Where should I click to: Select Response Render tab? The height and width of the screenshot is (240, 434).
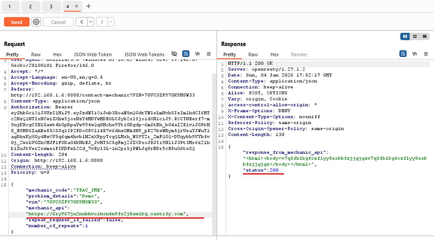coord(299,55)
